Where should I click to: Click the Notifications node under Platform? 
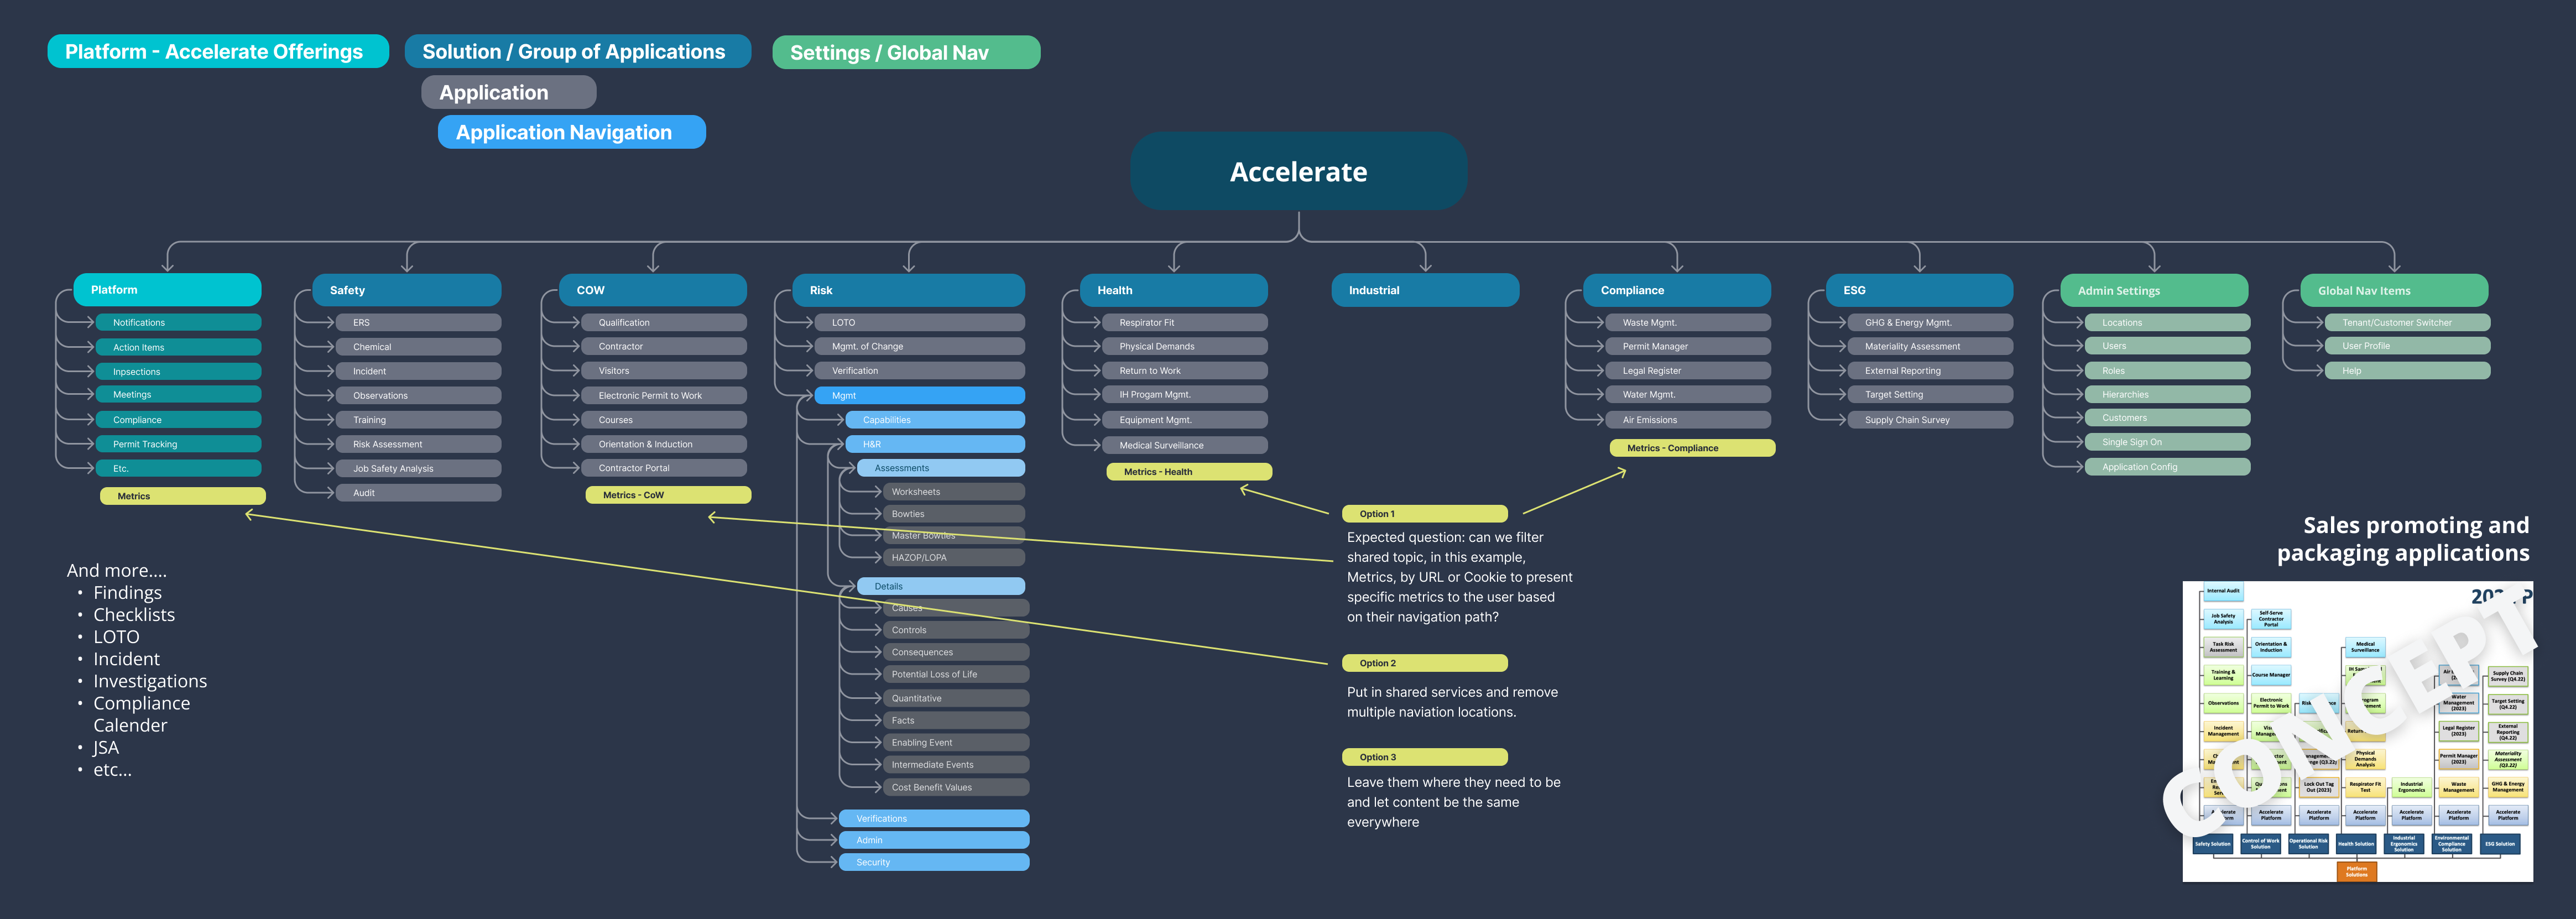tap(179, 322)
